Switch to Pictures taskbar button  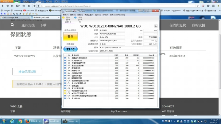pos(71,121)
